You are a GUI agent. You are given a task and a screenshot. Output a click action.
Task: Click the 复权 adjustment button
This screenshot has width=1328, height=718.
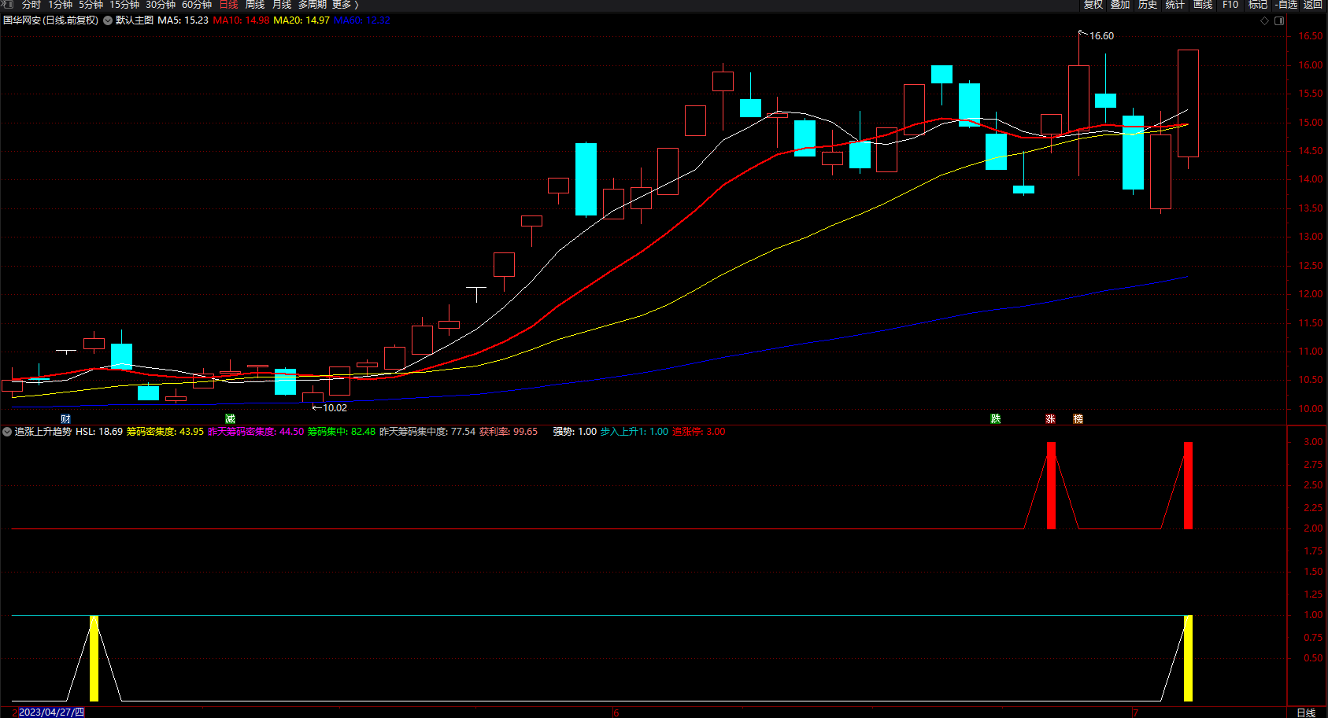pos(1093,5)
